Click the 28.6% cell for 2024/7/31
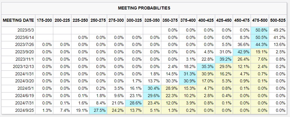 pos(134,103)
